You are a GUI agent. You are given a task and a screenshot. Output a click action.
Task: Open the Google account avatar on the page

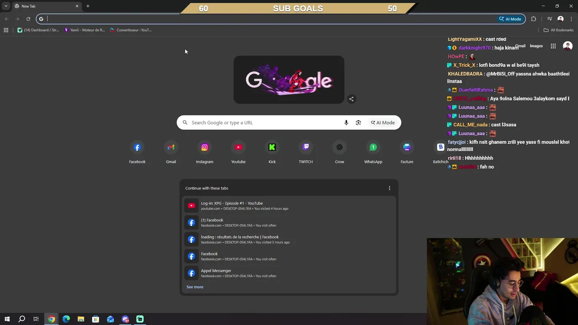568,46
